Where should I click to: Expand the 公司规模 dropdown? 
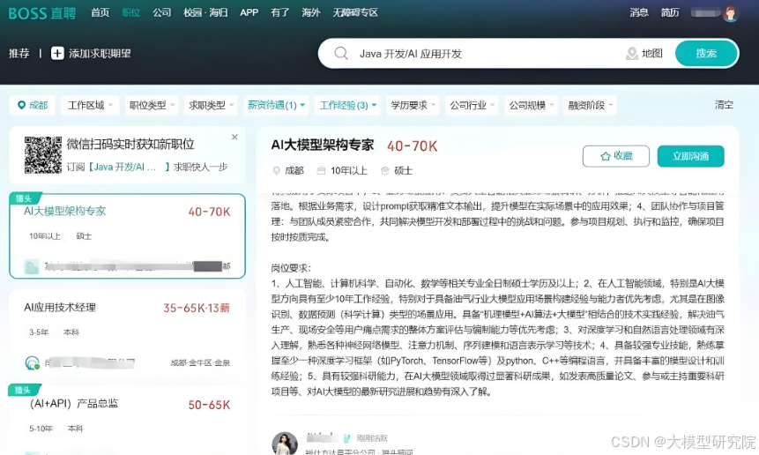coord(531,105)
